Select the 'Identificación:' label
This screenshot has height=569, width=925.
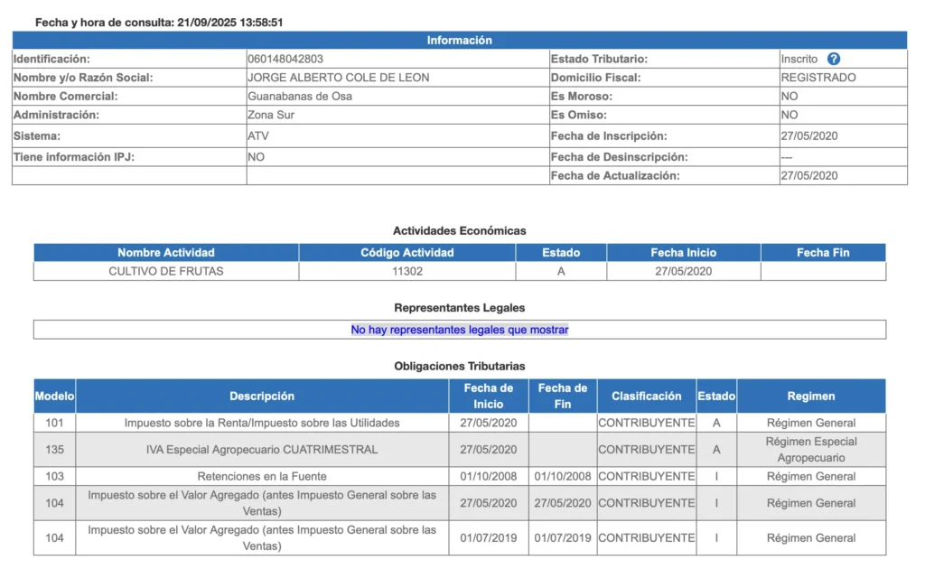click(x=51, y=59)
